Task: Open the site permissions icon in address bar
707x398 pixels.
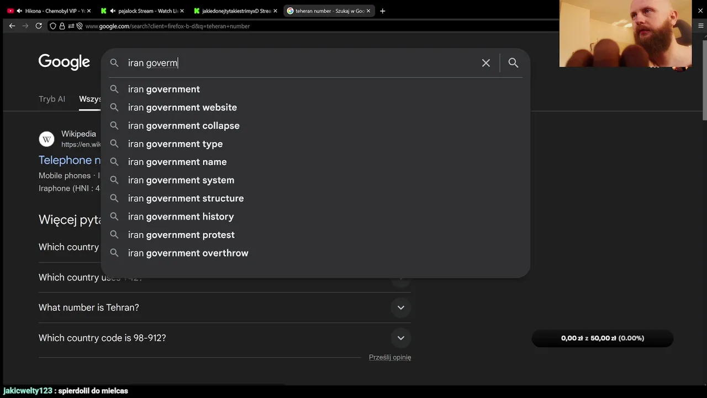Action: tap(71, 26)
